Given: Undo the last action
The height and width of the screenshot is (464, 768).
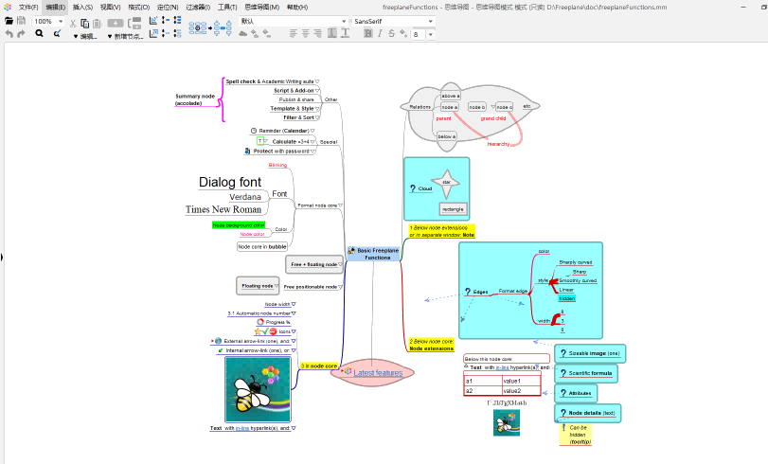Looking at the screenshot, I should pos(9,33).
